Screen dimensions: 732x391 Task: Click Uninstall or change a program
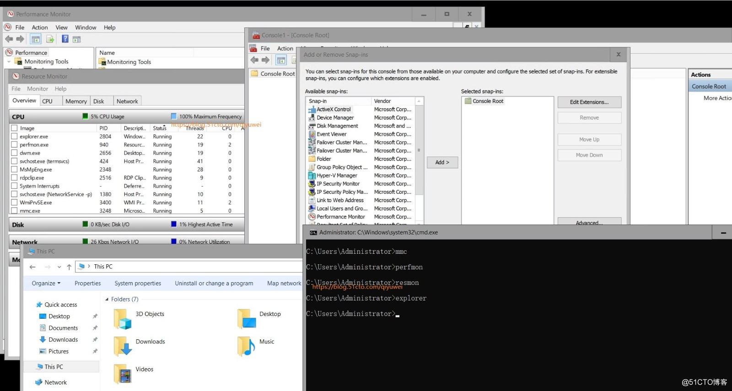point(214,284)
